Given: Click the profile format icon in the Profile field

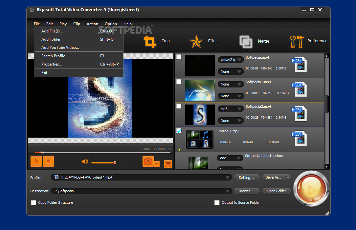Looking at the screenshot, I should (x=56, y=177).
